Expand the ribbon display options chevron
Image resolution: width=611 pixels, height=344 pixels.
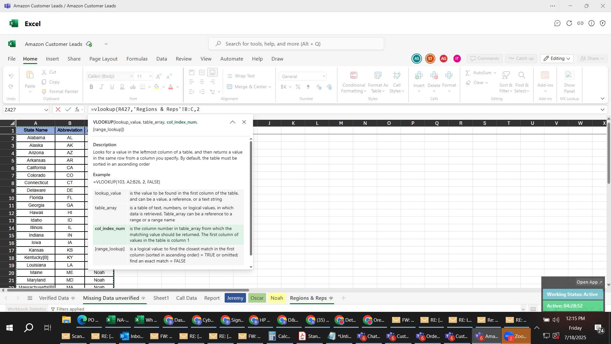(x=602, y=99)
